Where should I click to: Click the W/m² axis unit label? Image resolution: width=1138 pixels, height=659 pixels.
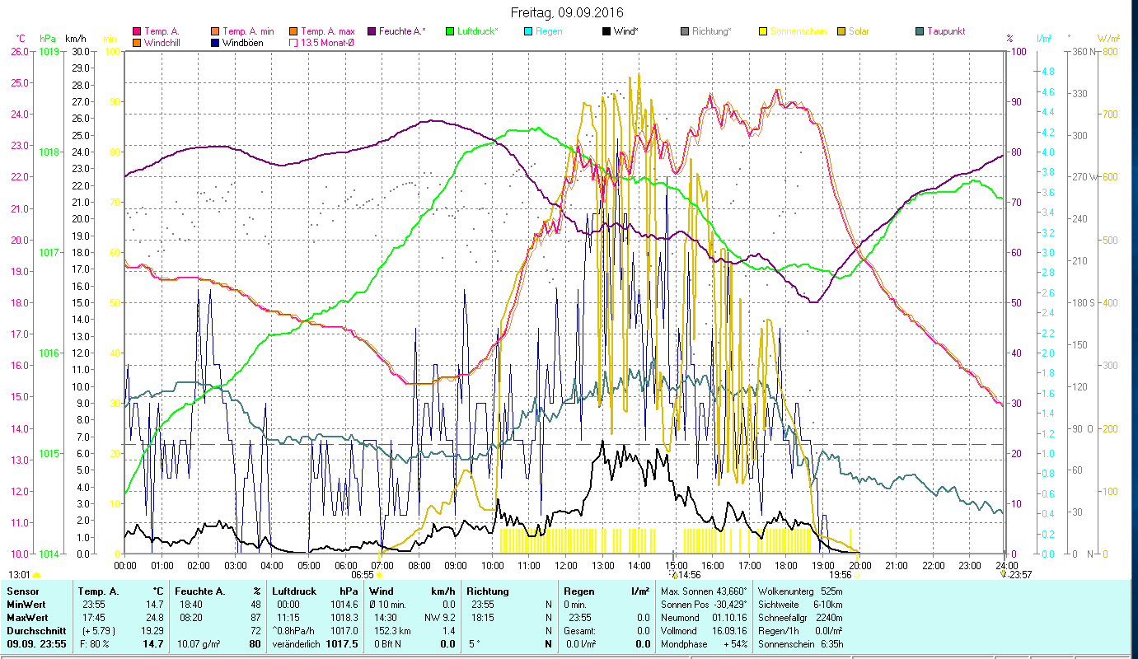pos(1108,39)
